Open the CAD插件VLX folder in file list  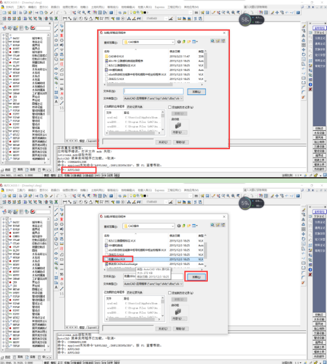(x=116, y=56)
